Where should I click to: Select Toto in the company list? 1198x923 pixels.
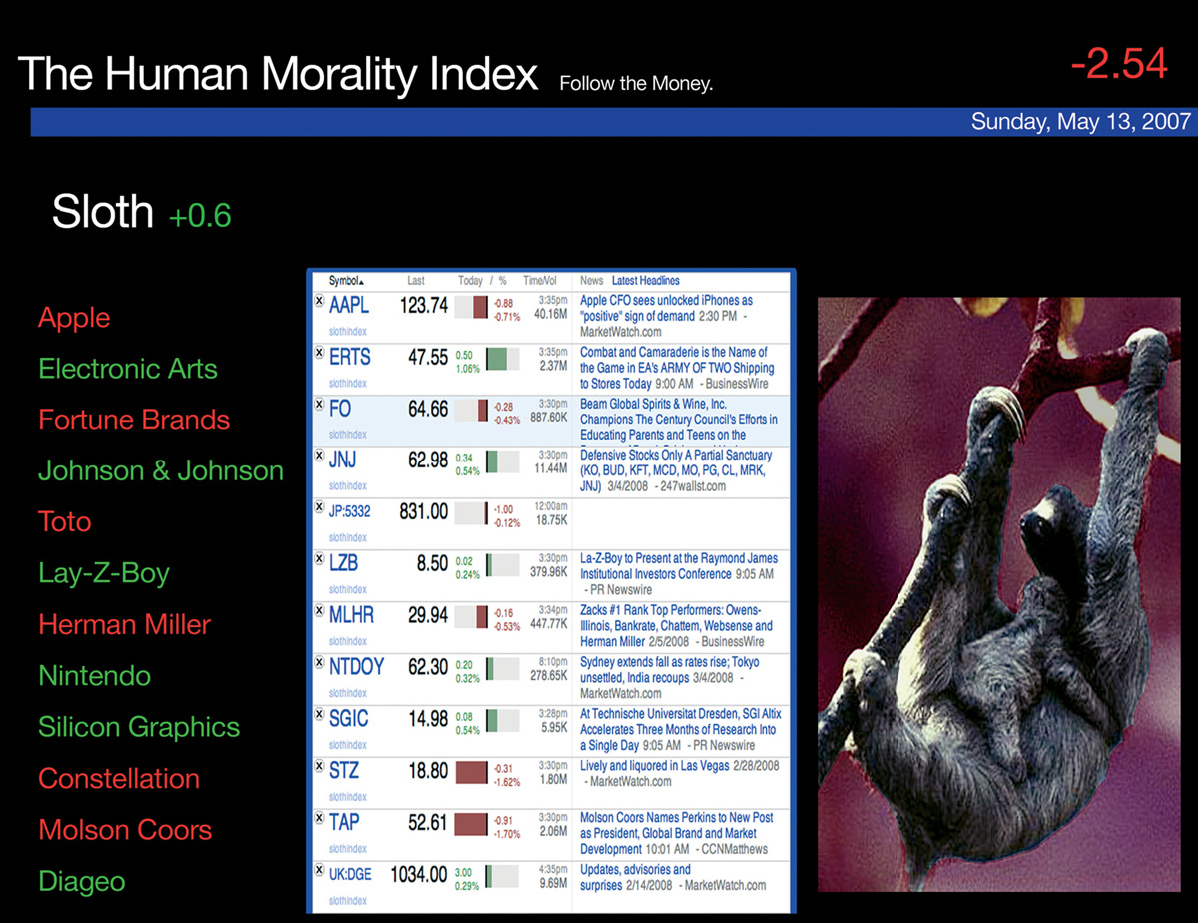(65, 522)
